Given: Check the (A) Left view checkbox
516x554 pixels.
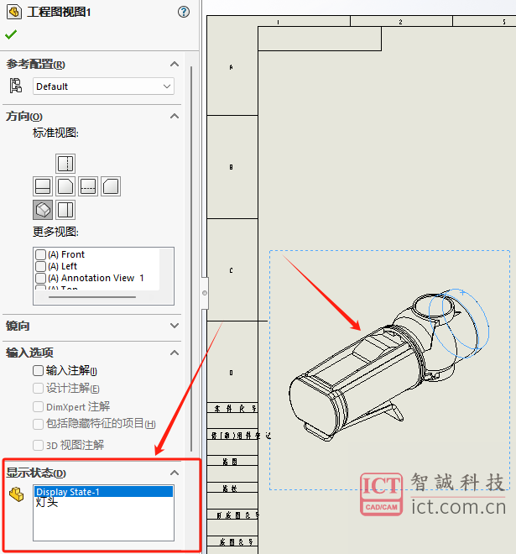Looking at the screenshot, I should click(x=40, y=266).
